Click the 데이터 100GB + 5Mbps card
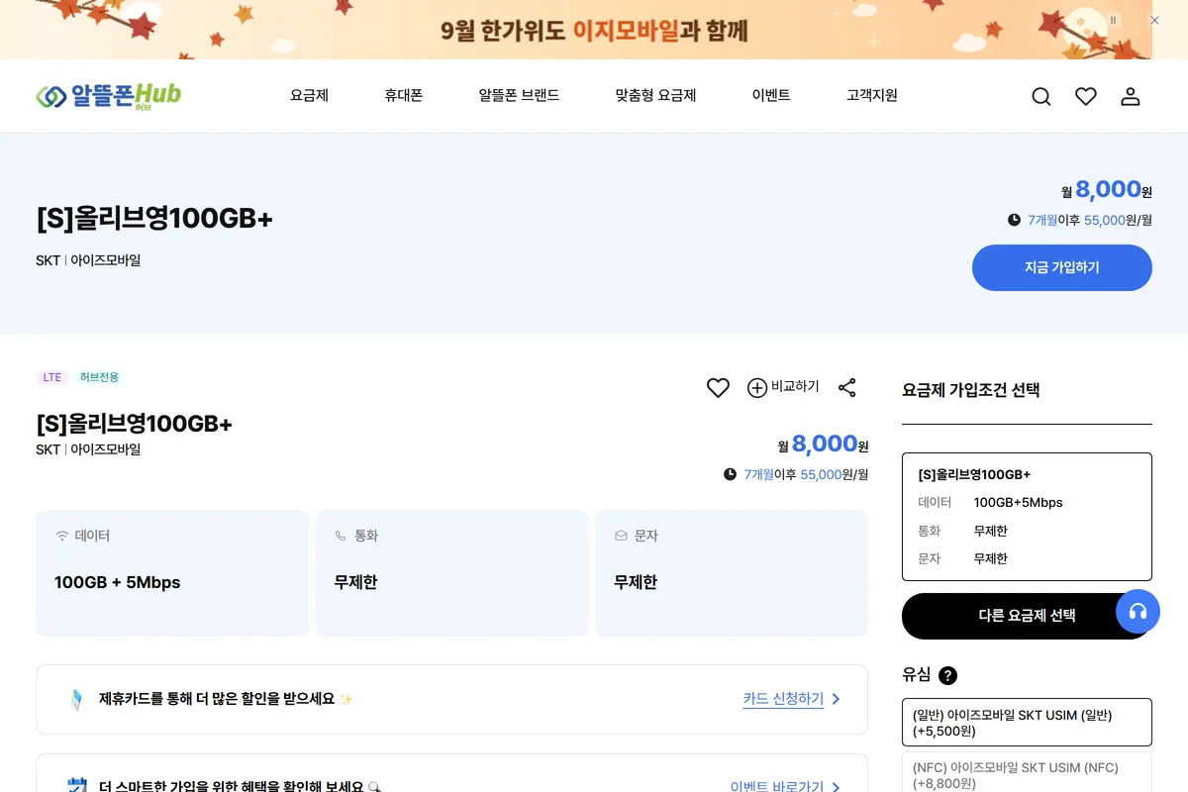 (172, 573)
